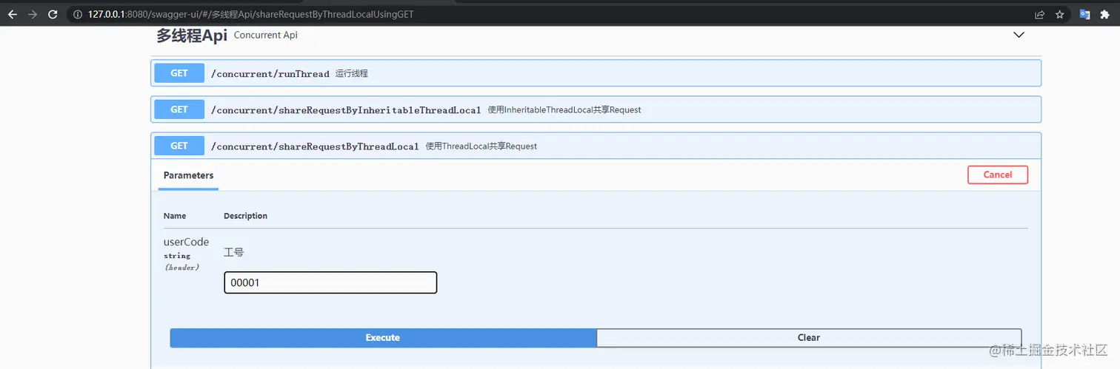This screenshot has width=1120, height=369.
Task: Cancel the try-it-out mode
Action: [x=998, y=175]
